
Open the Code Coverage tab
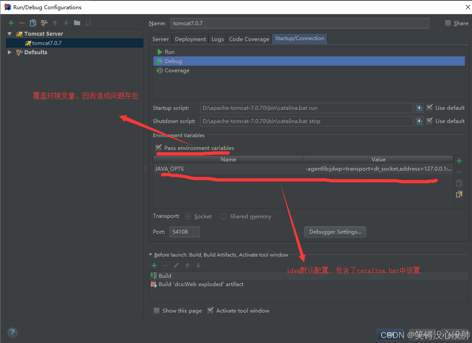249,39
